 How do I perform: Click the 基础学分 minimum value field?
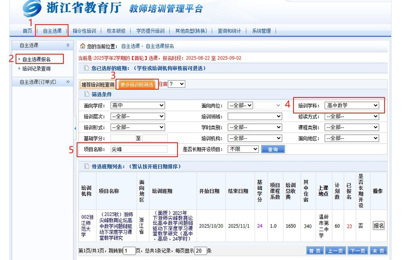(x=123, y=138)
